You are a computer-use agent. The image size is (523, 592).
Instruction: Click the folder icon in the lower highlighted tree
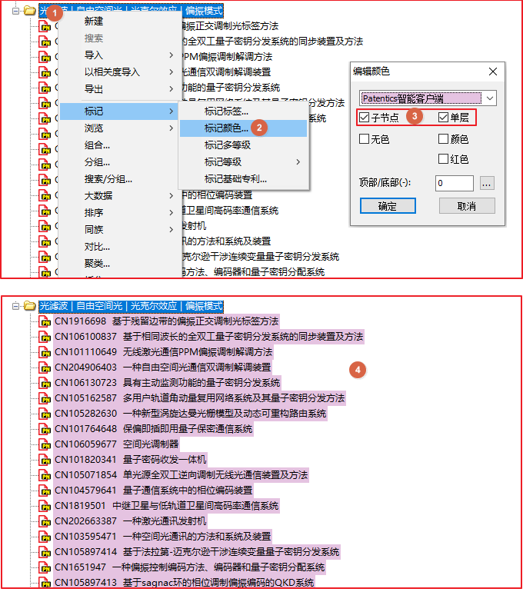(x=30, y=306)
